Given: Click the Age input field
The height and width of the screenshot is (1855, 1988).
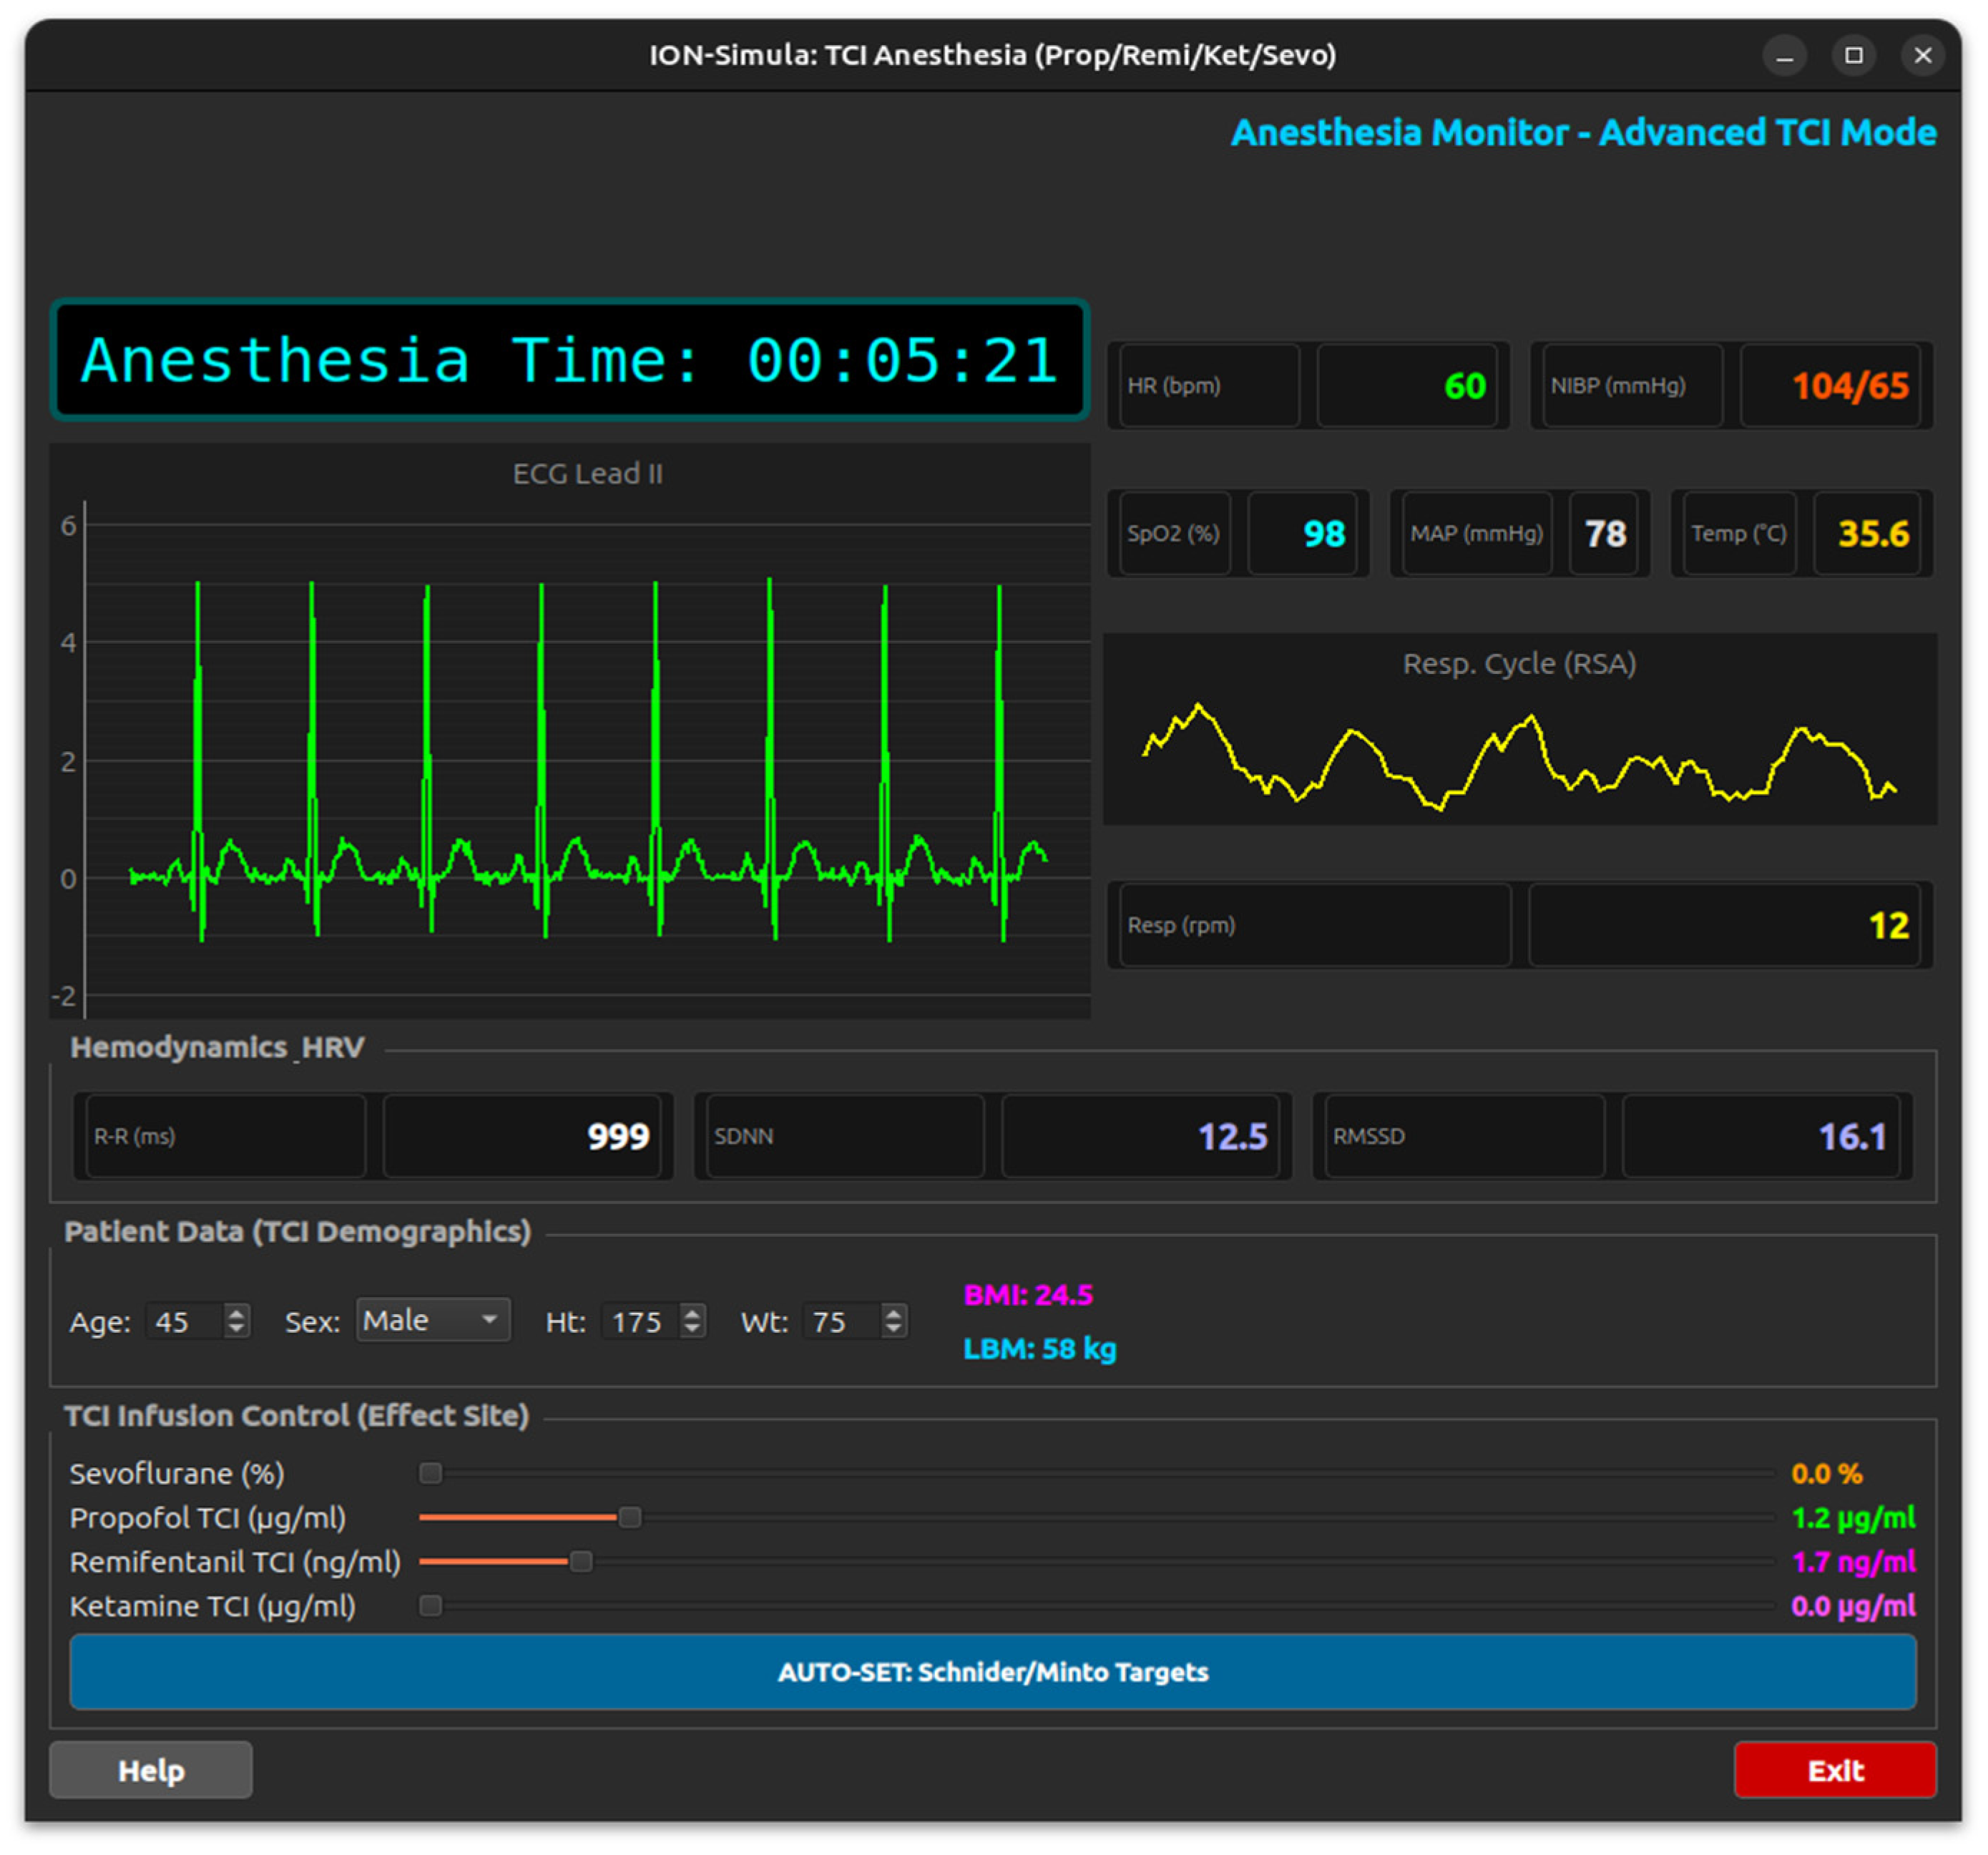Looking at the screenshot, I should coord(186,1321).
